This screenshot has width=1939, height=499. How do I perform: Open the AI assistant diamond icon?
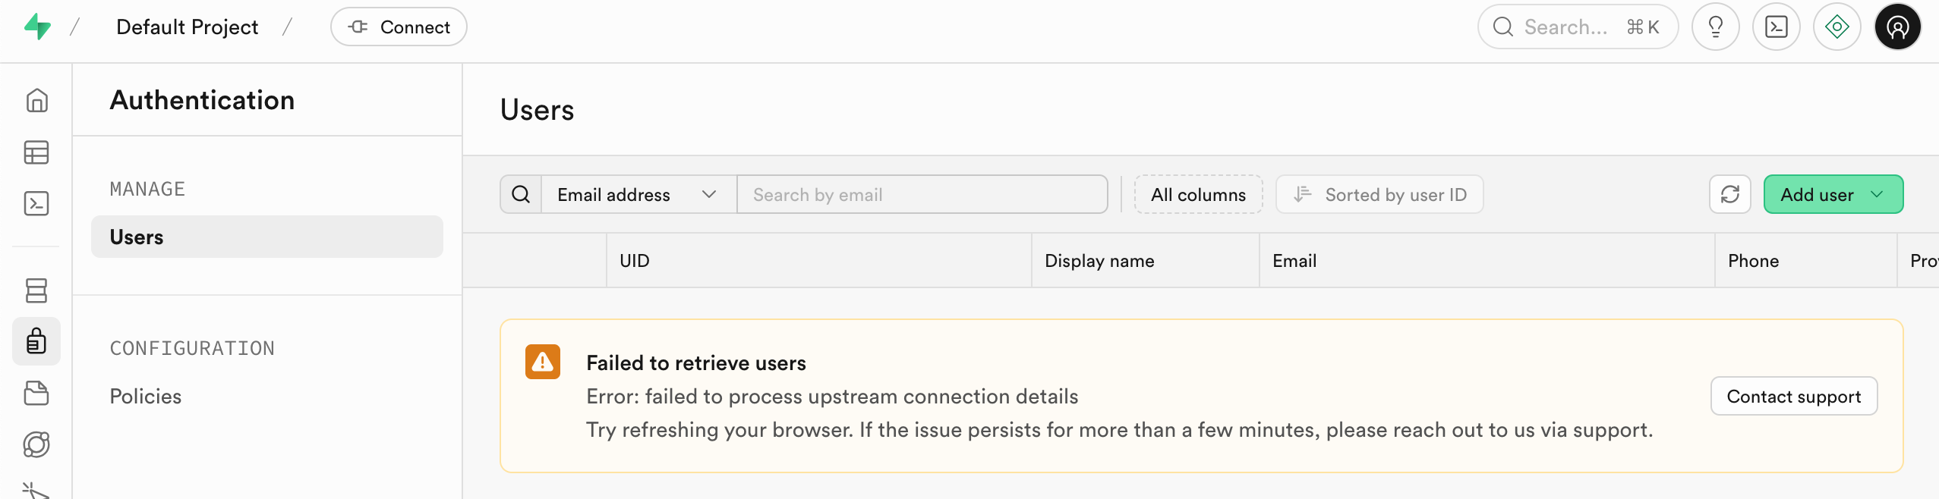coord(1837,27)
